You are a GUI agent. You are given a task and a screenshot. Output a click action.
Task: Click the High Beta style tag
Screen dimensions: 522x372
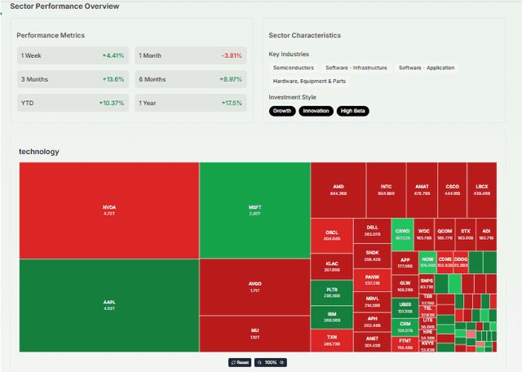click(352, 111)
